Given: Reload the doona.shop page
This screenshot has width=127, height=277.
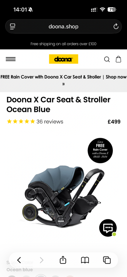Looking at the screenshot, I should [116, 27].
